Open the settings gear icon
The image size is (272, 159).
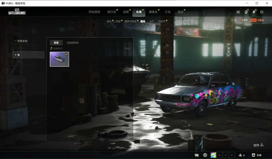tap(262, 12)
